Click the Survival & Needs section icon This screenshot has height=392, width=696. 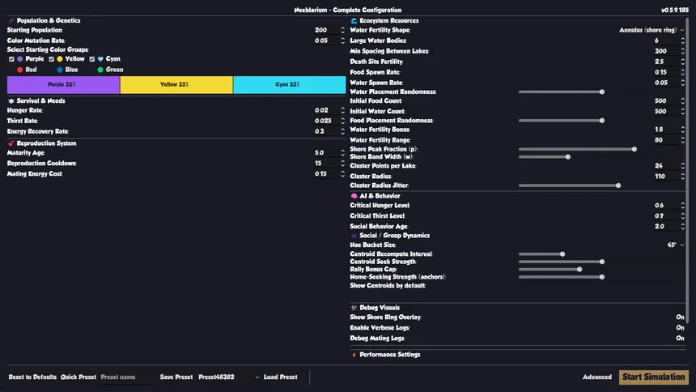point(11,101)
